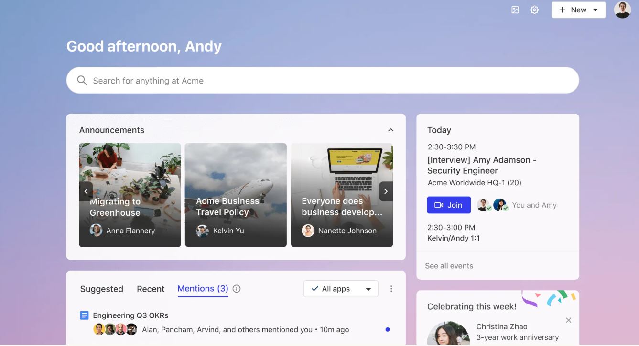Viewport: 639px width, 346px height.
Task: Click attendee avatars beside You and Amy
Action: (x=492, y=205)
